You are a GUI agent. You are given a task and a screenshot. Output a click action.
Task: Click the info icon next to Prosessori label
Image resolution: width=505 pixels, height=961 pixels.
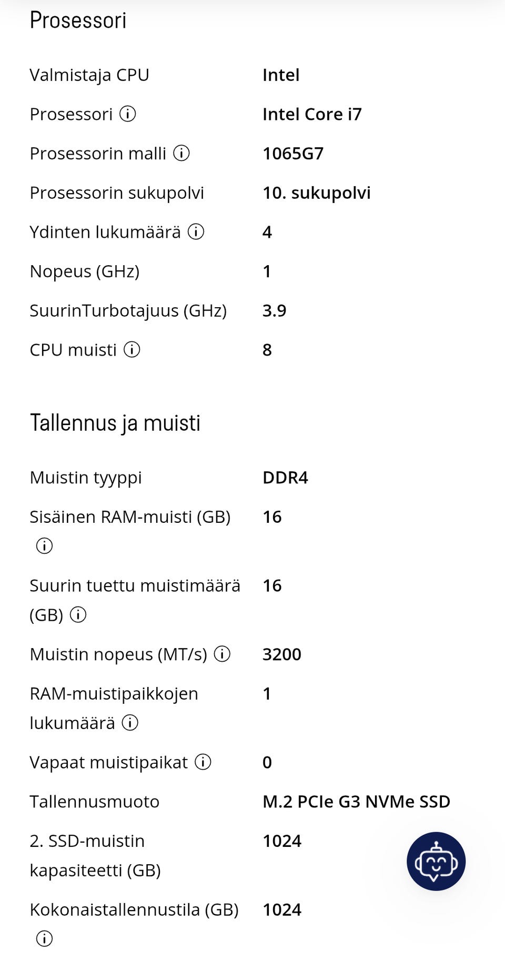point(128,114)
